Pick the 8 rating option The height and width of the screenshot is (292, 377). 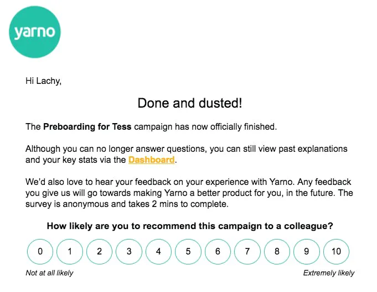click(x=277, y=252)
